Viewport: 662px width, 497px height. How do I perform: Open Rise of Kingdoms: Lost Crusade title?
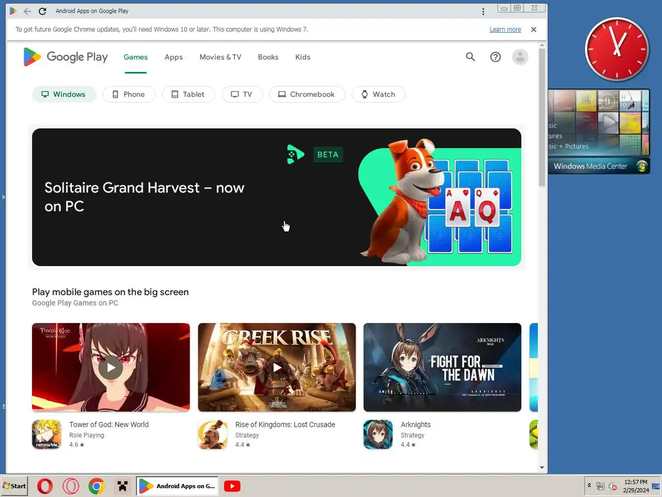pos(285,425)
